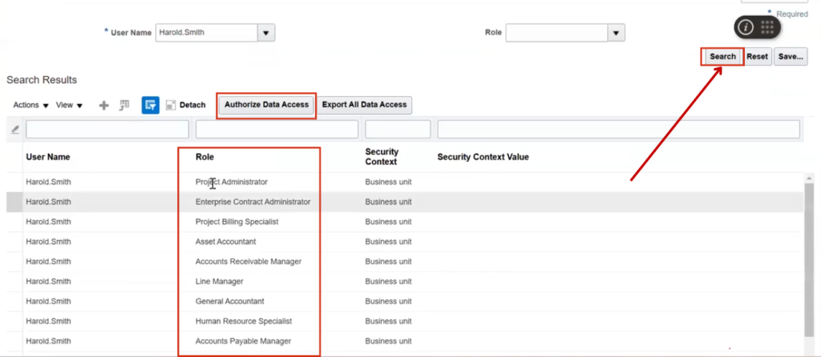Viewport: 821px width, 357px height.
Task: Open the Actions menu
Action: coord(30,105)
